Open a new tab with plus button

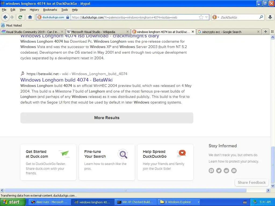pyautogui.click(x=266, y=32)
